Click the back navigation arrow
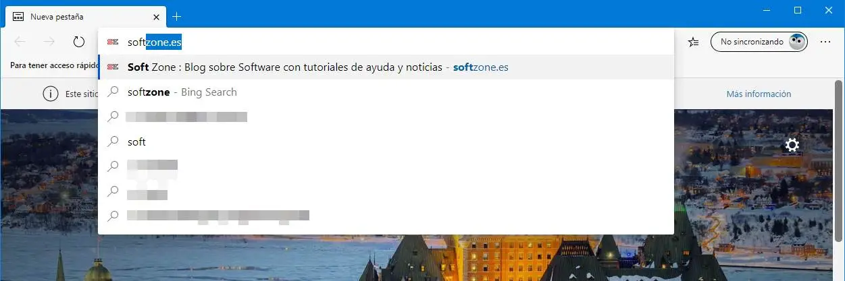This screenshot has width=845, height=281. point(20,42)
